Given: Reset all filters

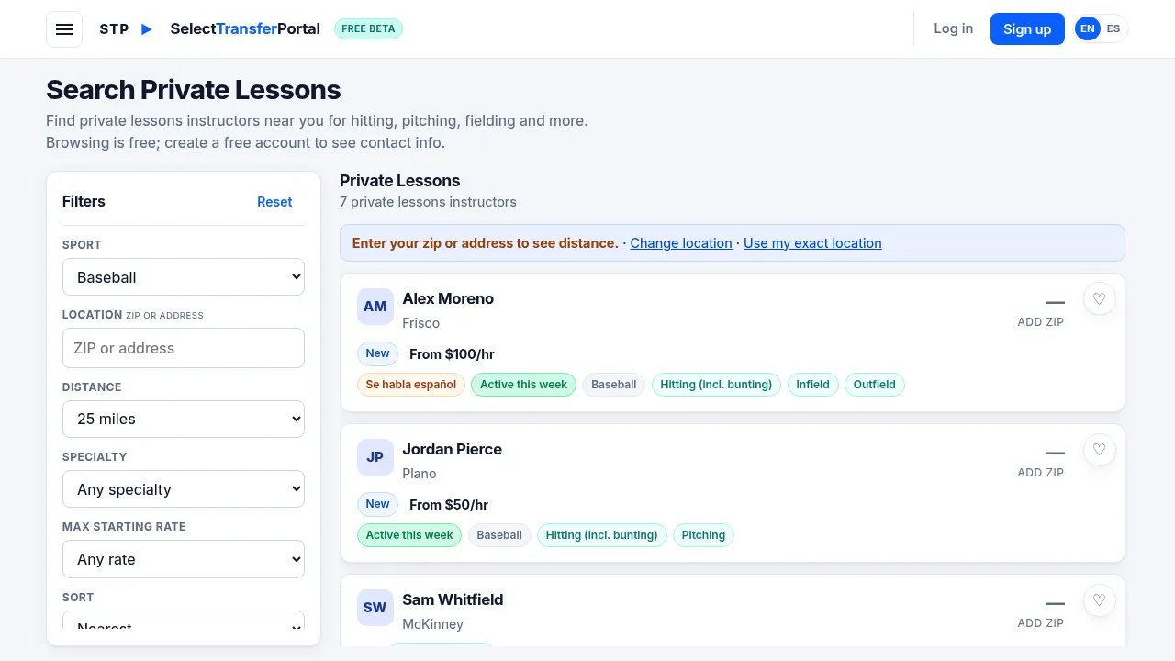Looking at the screenshot, I should pyautogui.click(x=274, y=202).
